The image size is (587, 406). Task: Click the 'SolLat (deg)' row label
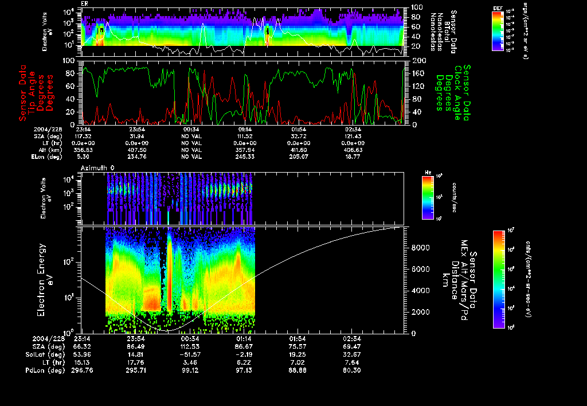coord(45,355)
